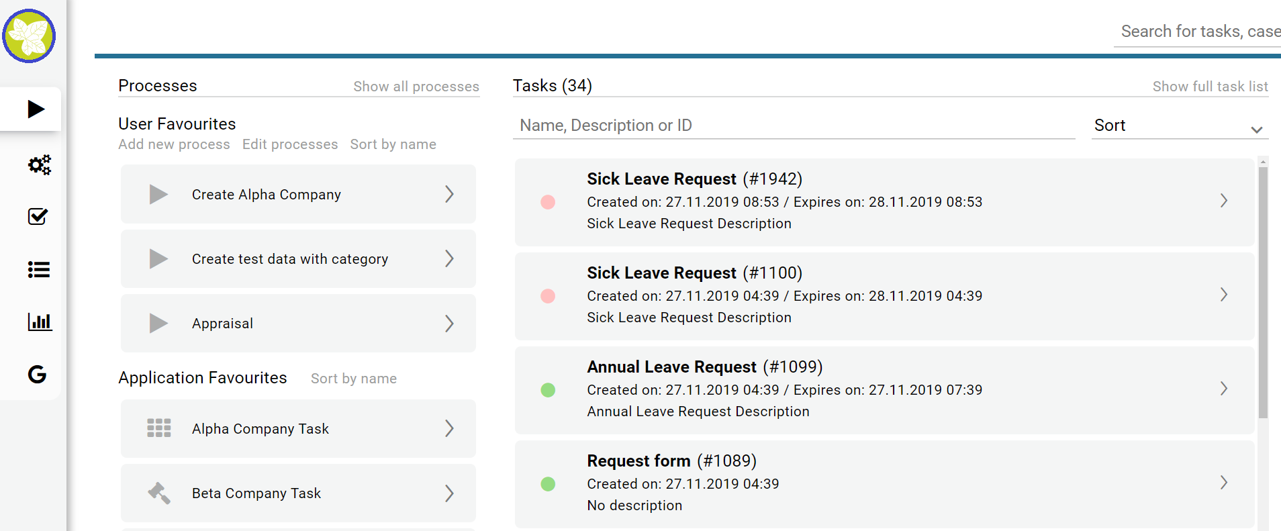Click the Beta Company Task gavel icon

[x=159, y=493]
